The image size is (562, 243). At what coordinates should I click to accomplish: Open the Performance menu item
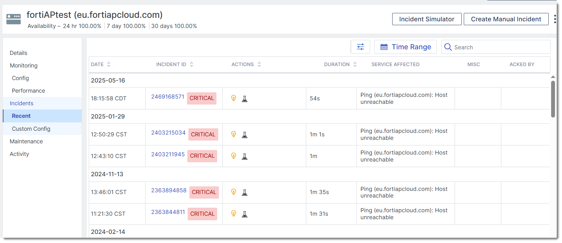click(28, 91)
